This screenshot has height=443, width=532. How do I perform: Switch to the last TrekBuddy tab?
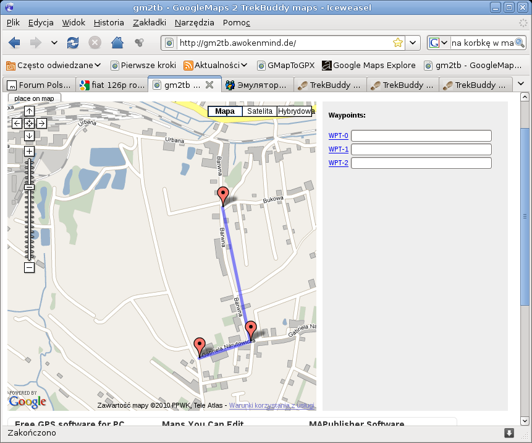[x=475, y=85]
